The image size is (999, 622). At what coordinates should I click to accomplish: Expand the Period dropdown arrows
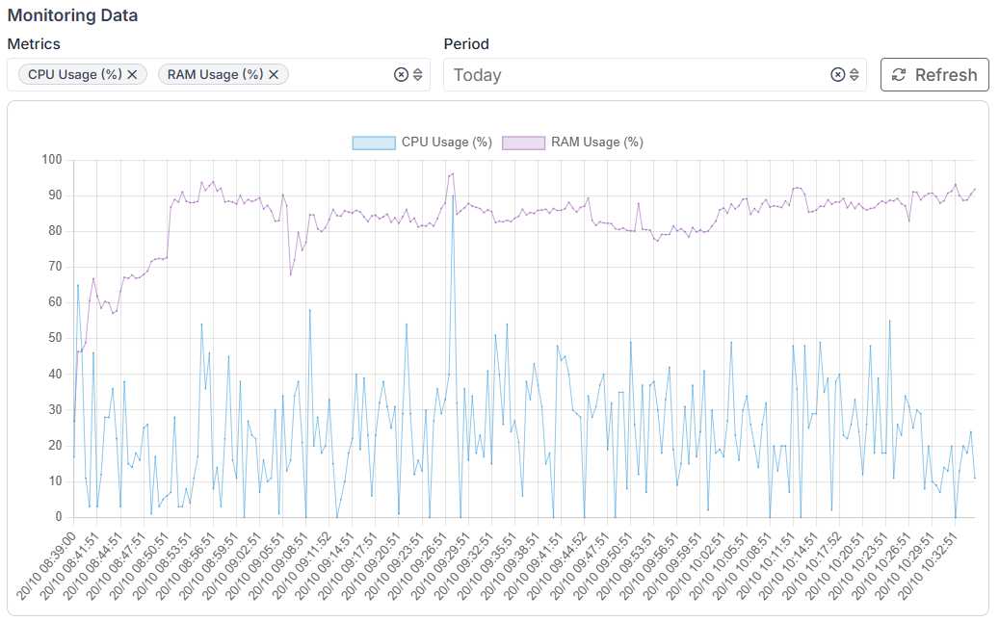click(854, 75)
